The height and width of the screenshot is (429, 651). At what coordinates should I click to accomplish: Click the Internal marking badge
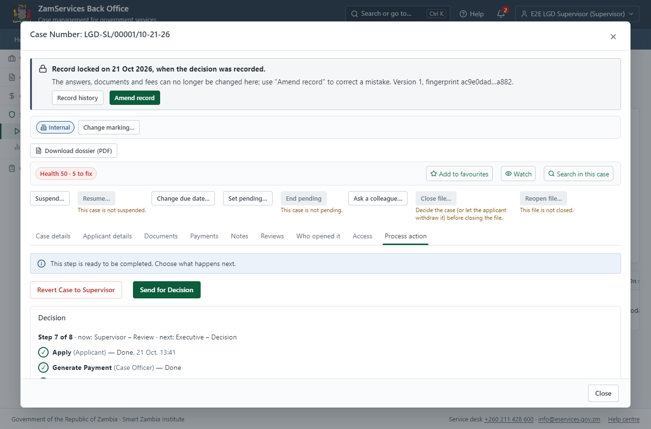(x=55, y=127)
